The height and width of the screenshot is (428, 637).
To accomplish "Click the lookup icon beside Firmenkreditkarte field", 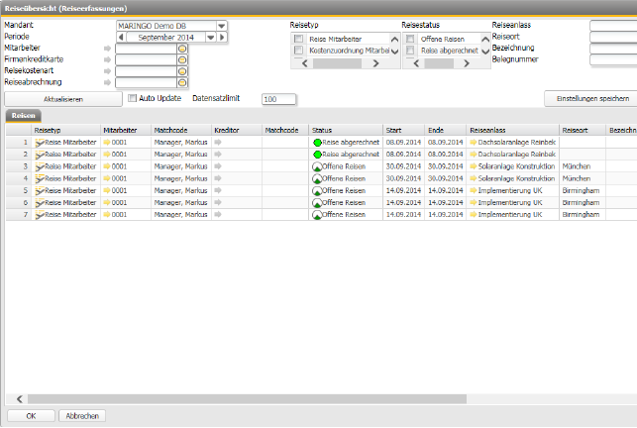I will pyautogui.click(x=182, y=59).
